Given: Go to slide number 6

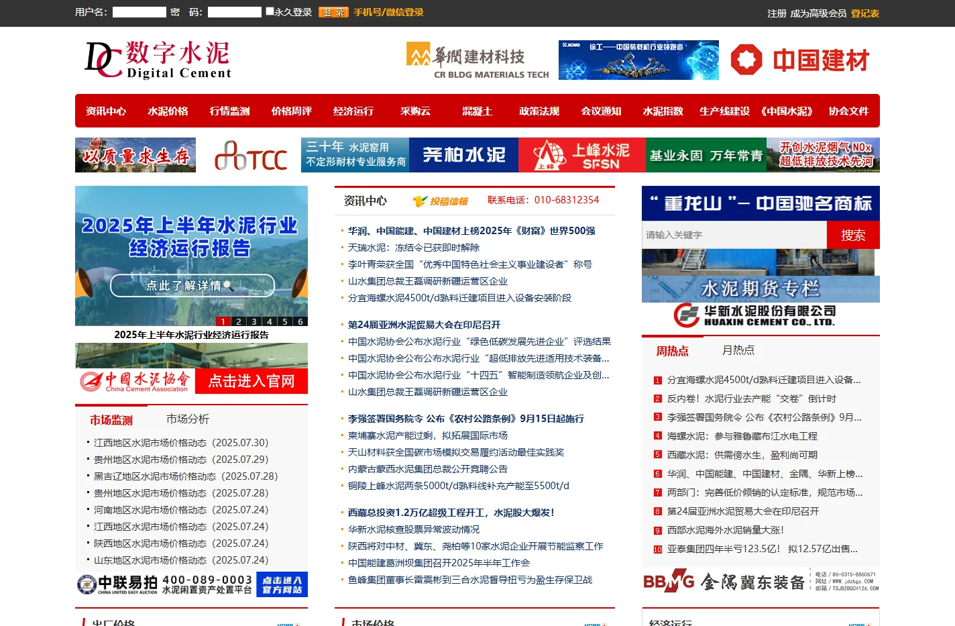Looking at the screenshot, I should pos(300,321).
